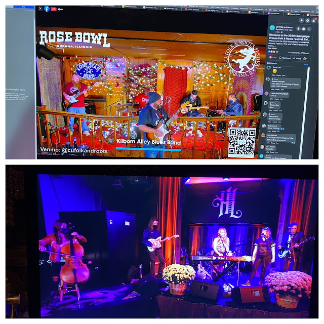
Task: Open Laura's avatar on 'Love it' comment
Action: point(267,94)
